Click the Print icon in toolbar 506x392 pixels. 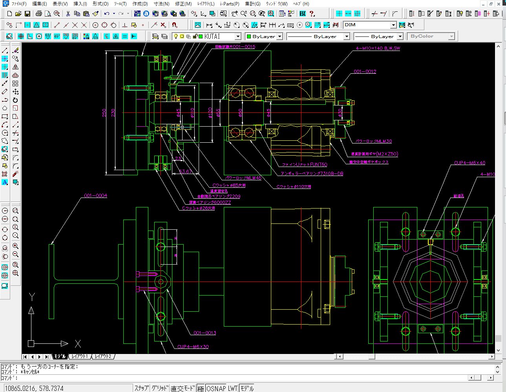click(x=38, y=14)
